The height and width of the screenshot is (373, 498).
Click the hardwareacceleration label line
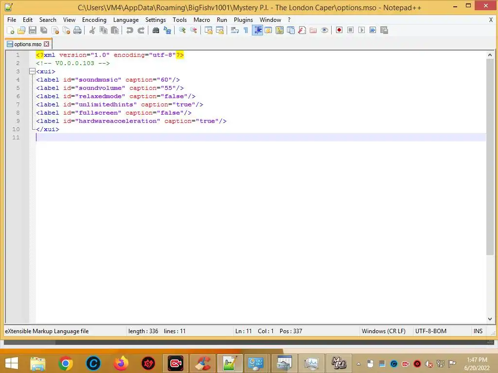tap(131, 121)
